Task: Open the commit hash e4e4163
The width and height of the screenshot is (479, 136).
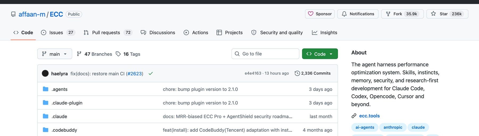Action: click(x=253, y=73)
